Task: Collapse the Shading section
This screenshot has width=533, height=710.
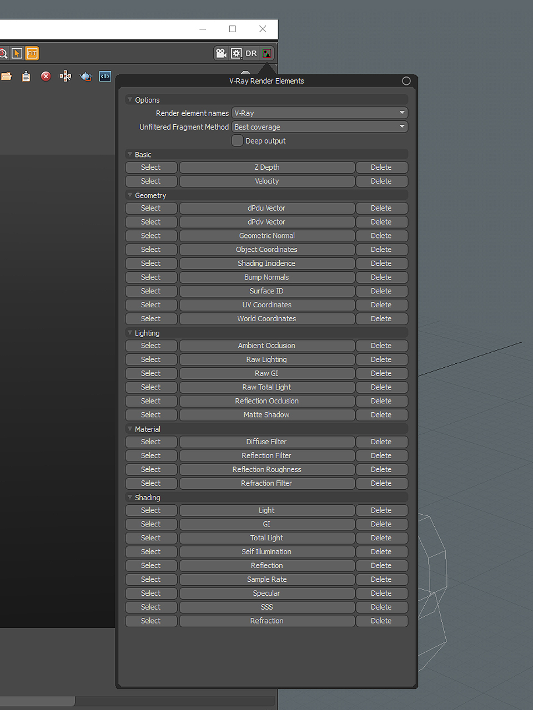Action: click(x=130, y=498)
